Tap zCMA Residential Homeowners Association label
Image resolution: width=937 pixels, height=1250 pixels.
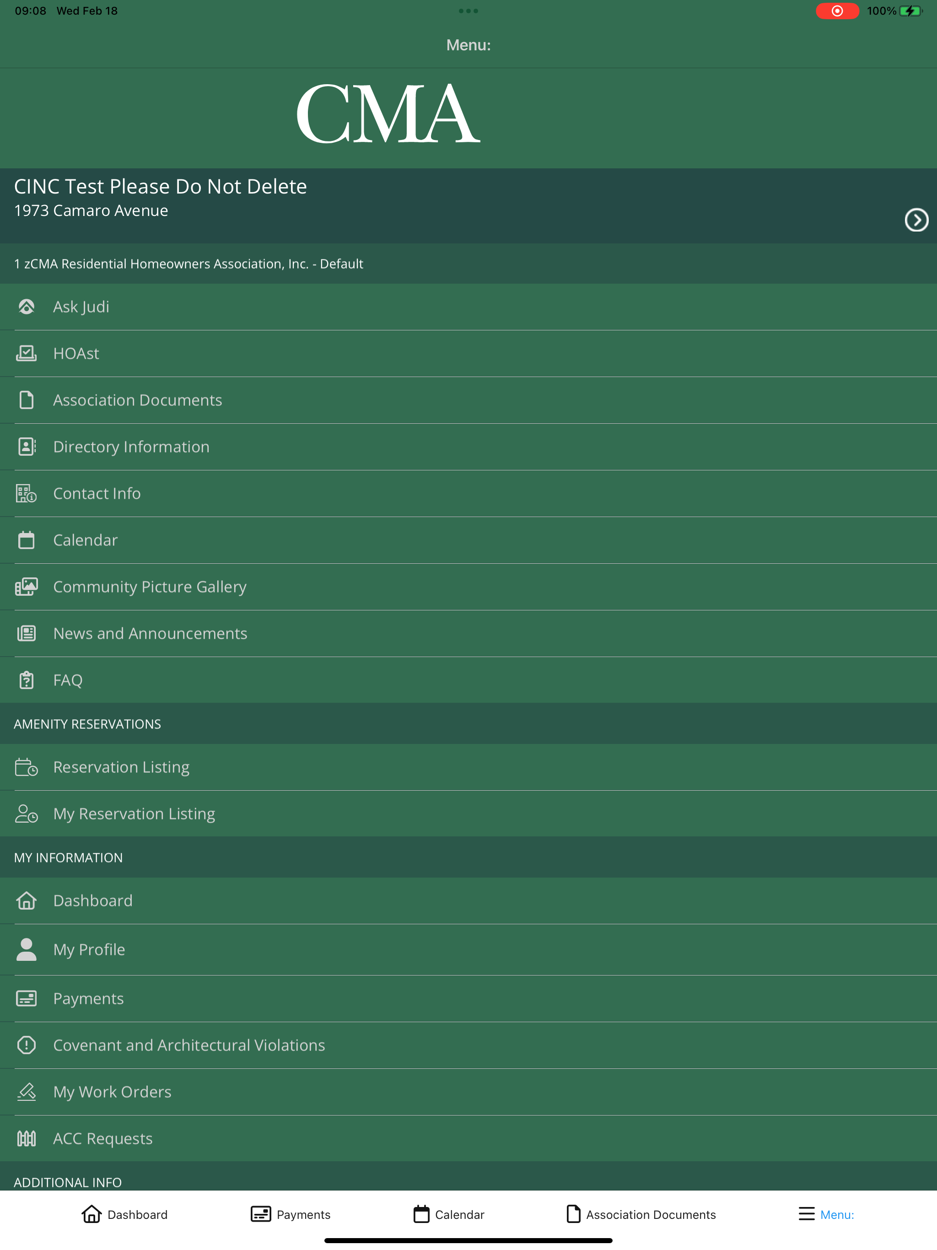tap(188, 264)
